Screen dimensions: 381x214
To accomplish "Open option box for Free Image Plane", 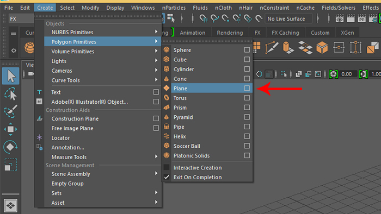I will pos(156,128).
